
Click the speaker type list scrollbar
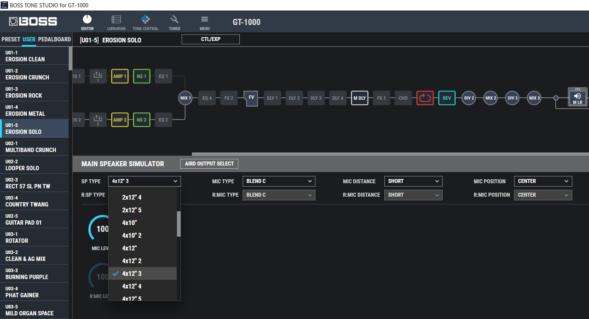(x=179, y=224)
